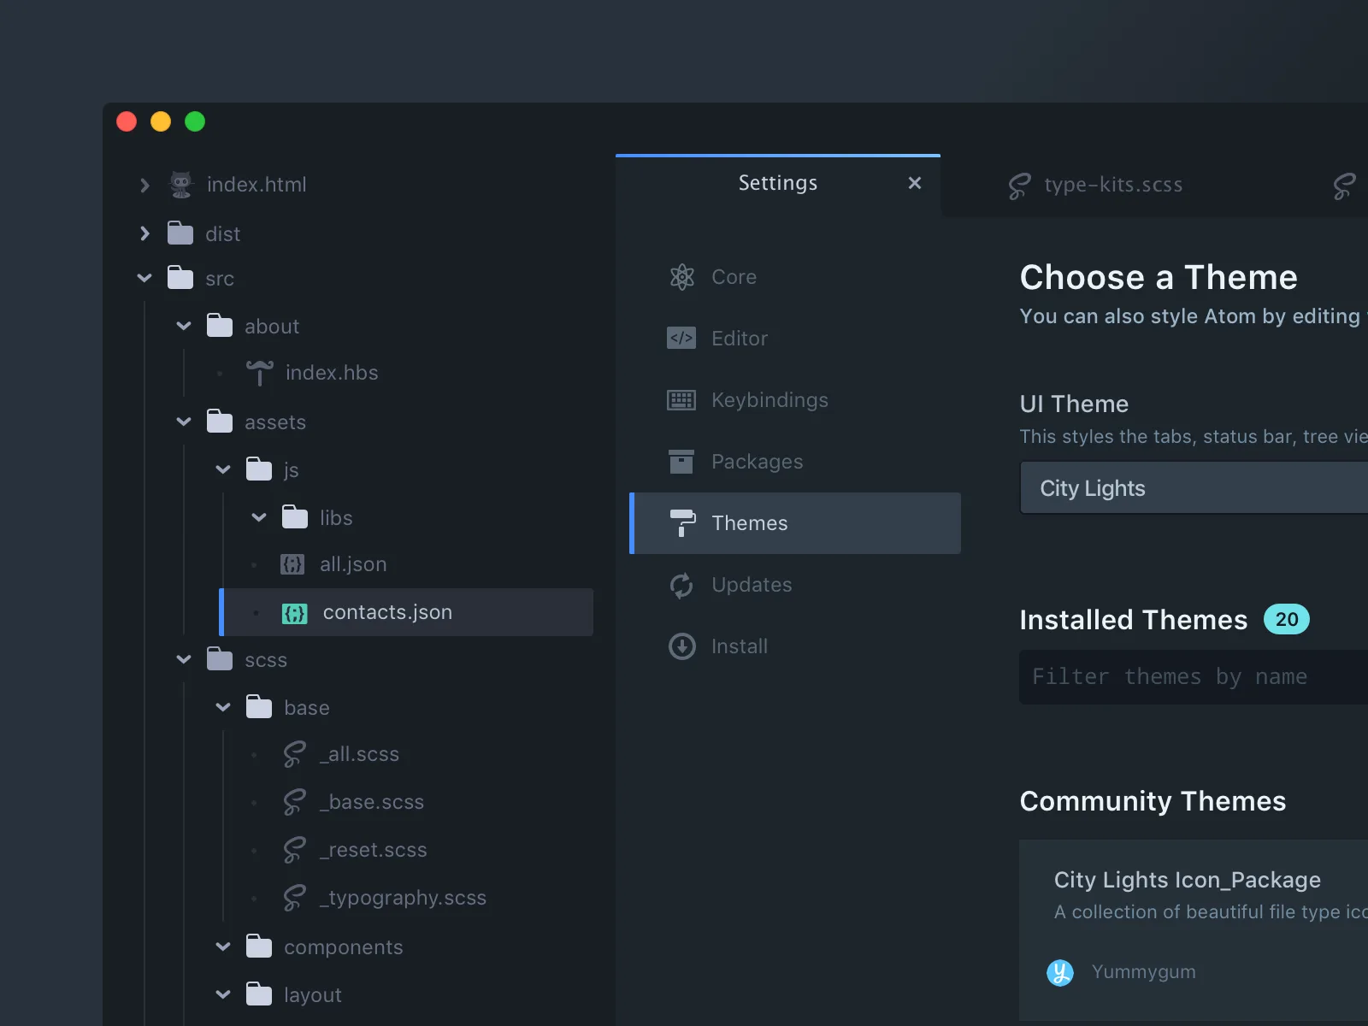
Task: Collapse the js folder chevron
Action: (223, 469)
